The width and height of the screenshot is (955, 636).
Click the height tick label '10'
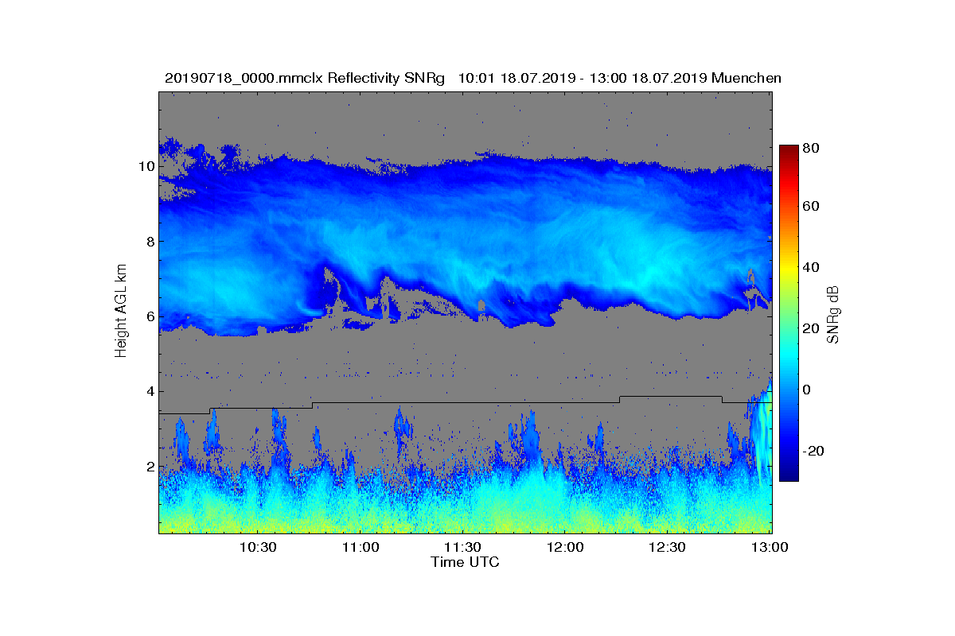click(x=146, y=166)
